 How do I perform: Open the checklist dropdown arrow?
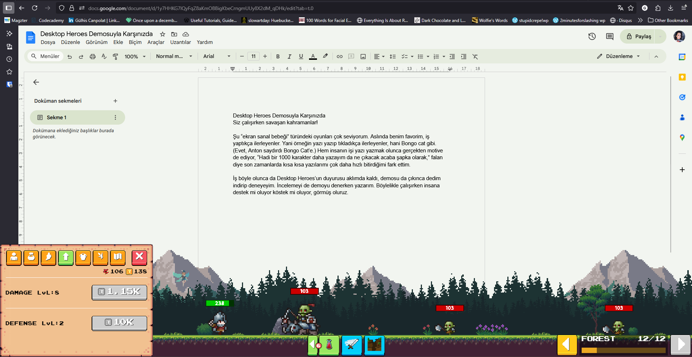click(x=412, y=57)
